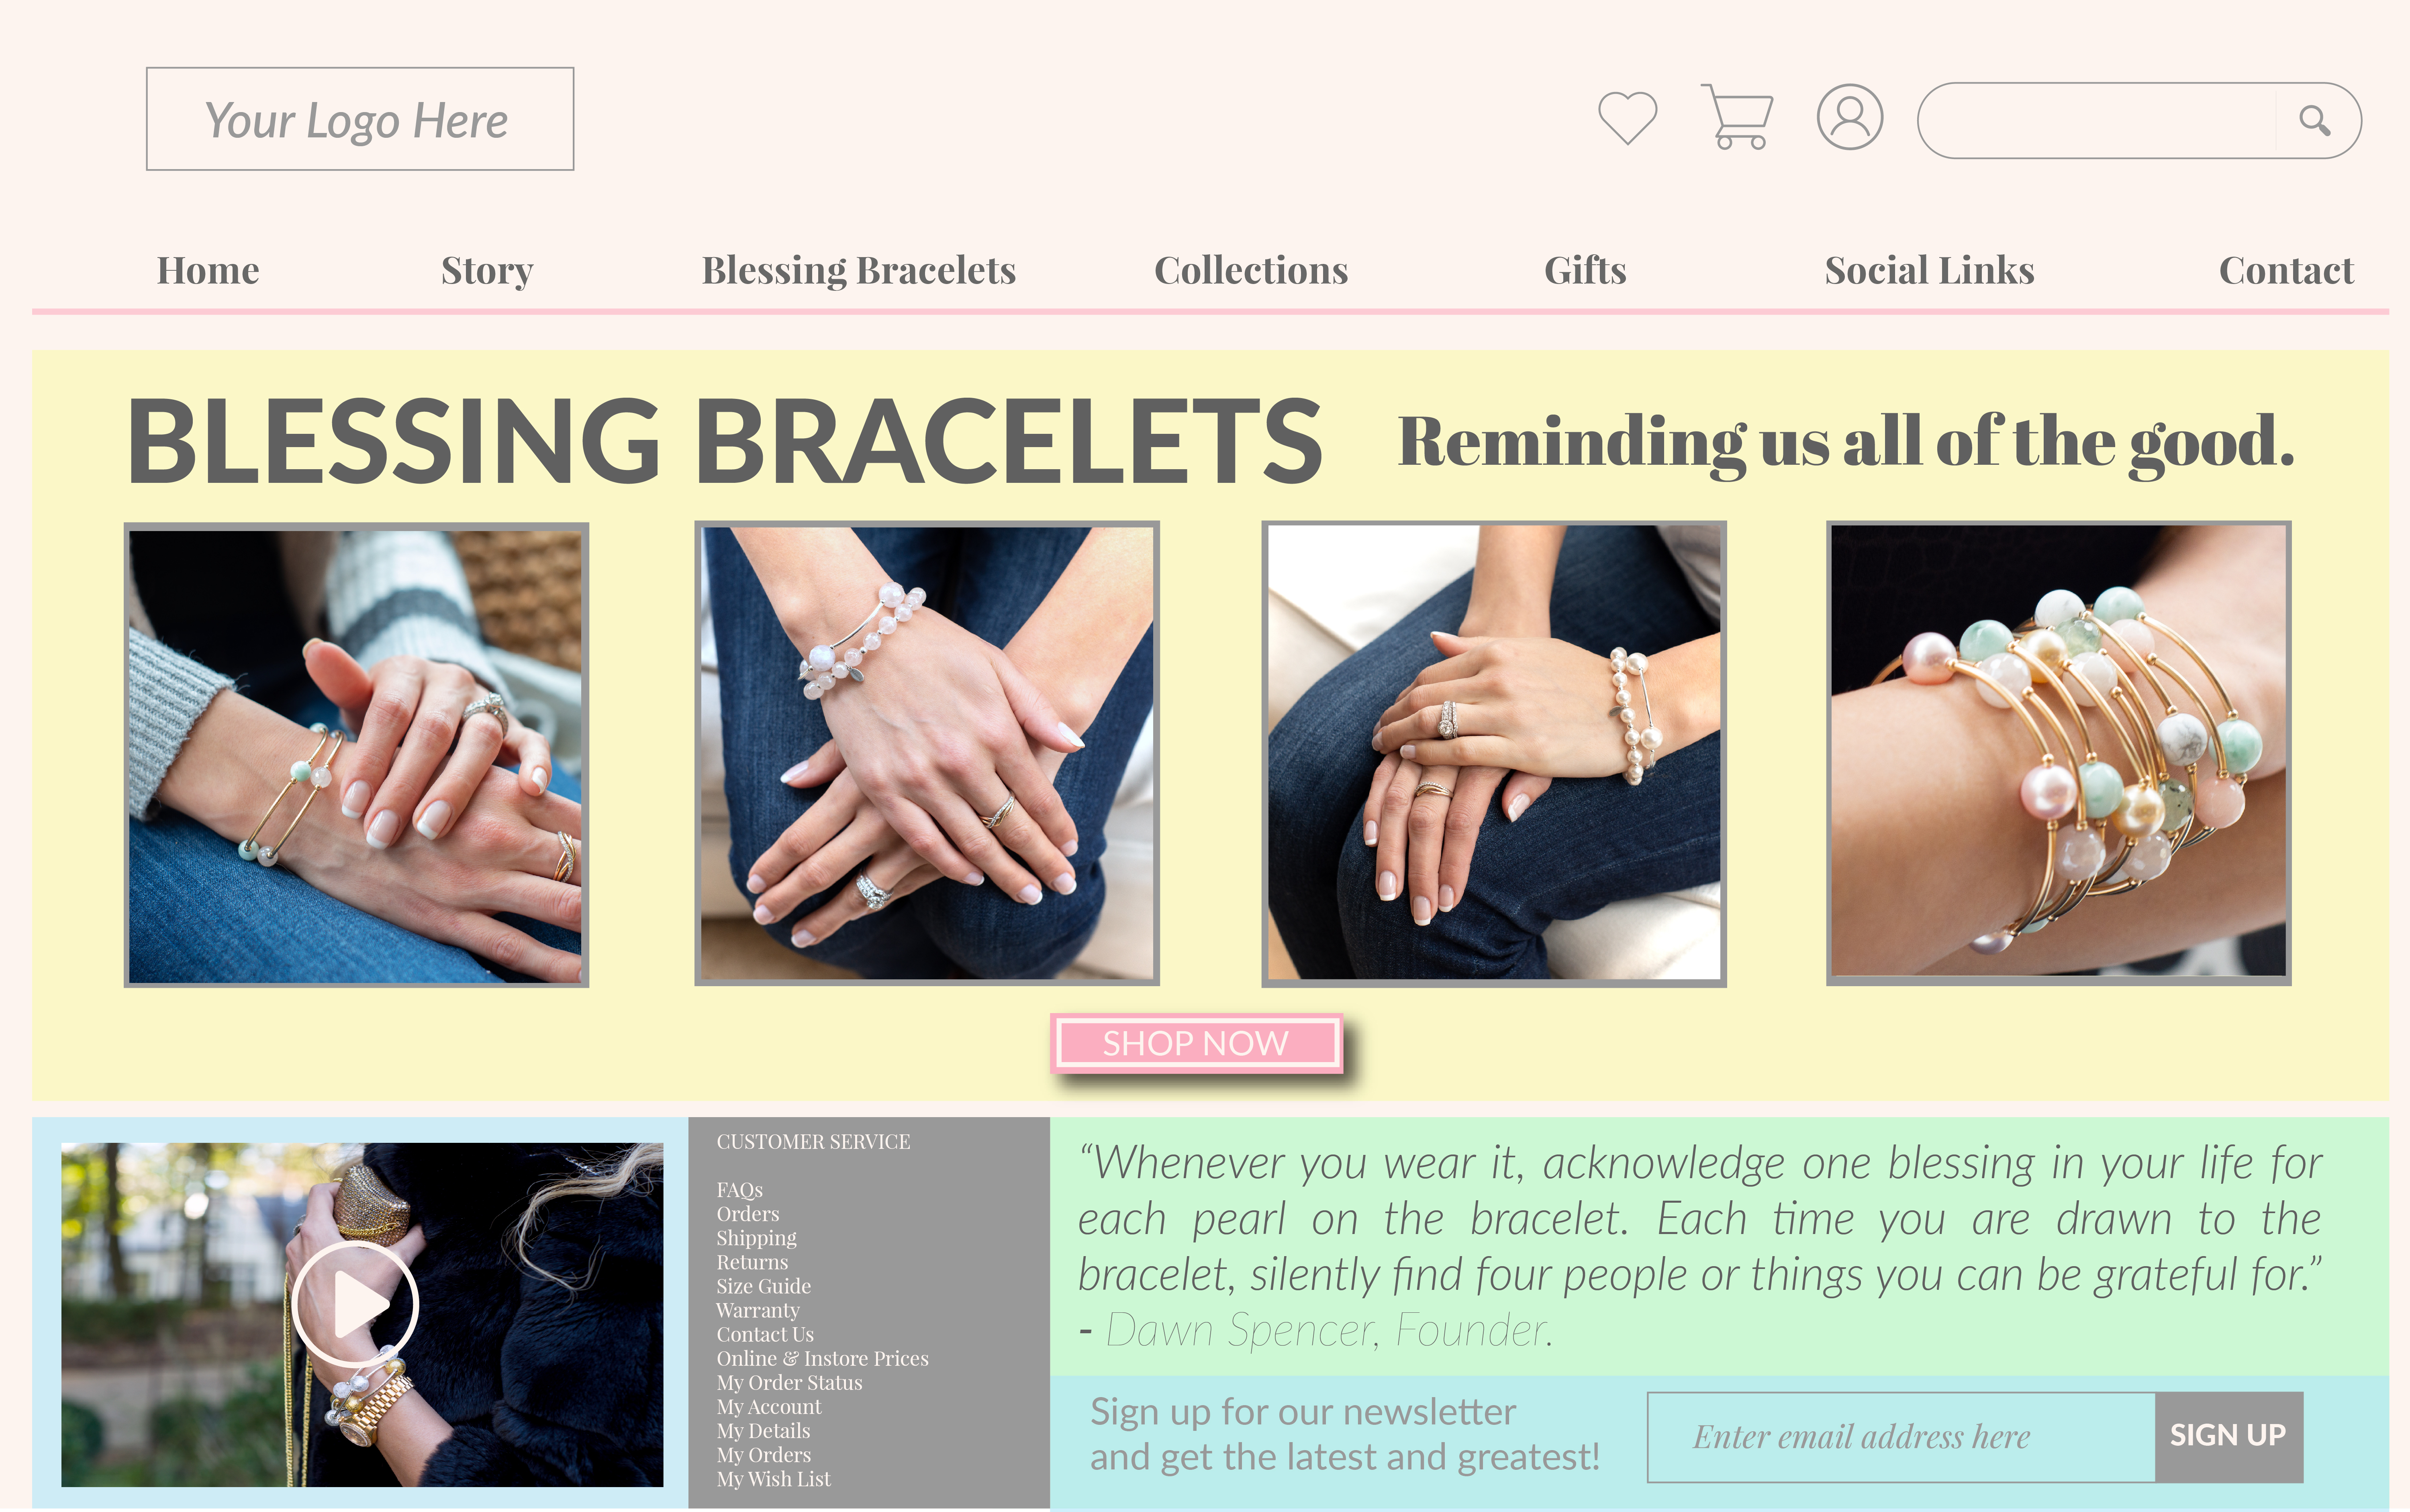Click the pink SHOP NOW button
The height and width of the screenshot is (1512, 2410).
click(1196, 1043)
